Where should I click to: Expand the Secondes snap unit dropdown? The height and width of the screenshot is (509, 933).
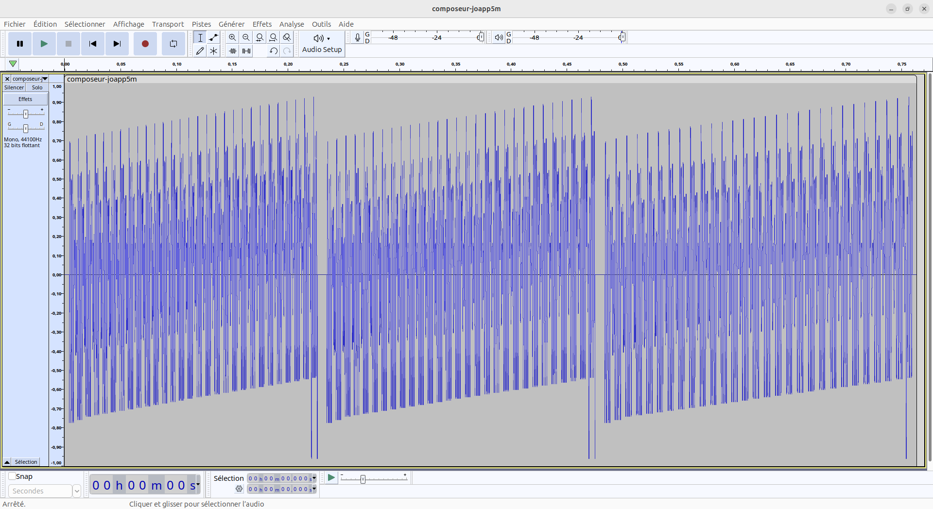click(76, 491)
